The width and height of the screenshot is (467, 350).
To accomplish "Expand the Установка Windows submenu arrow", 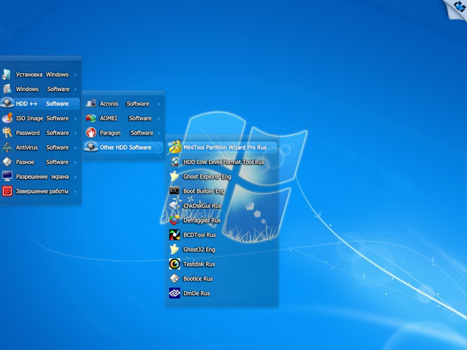I will click(76, 75).
